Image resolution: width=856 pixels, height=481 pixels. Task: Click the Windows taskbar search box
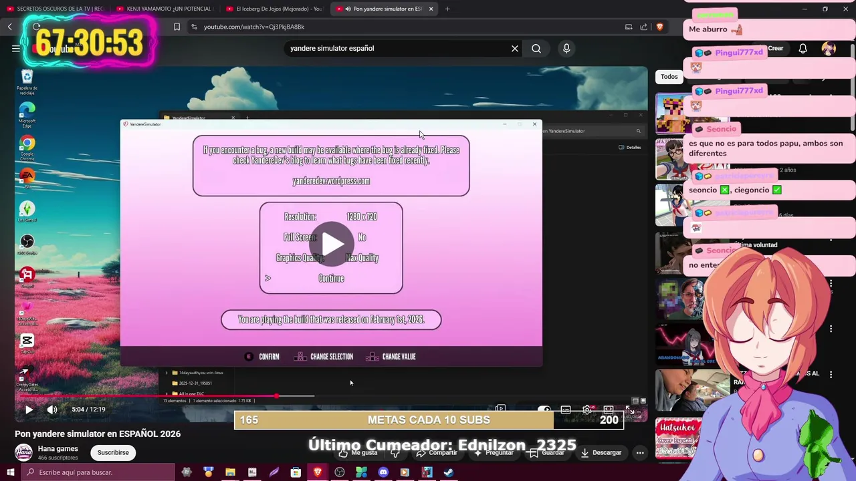click(x=98, y=472)
